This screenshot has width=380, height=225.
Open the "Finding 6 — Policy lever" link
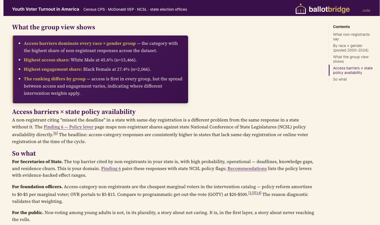tap(69, 127)
